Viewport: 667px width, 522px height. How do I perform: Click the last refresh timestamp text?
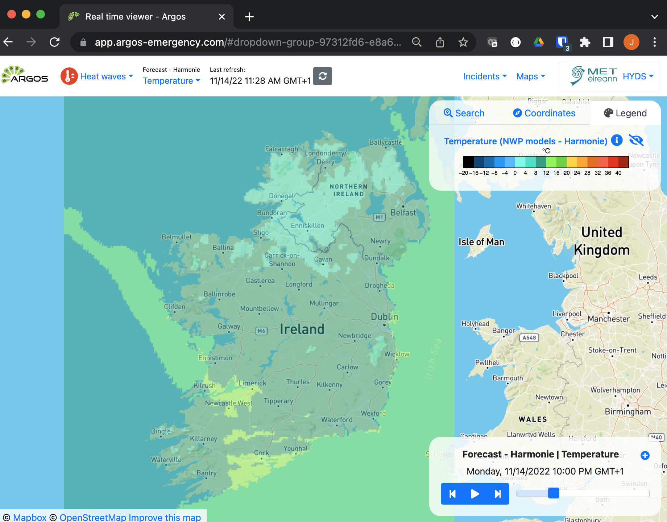pos(260,81)
